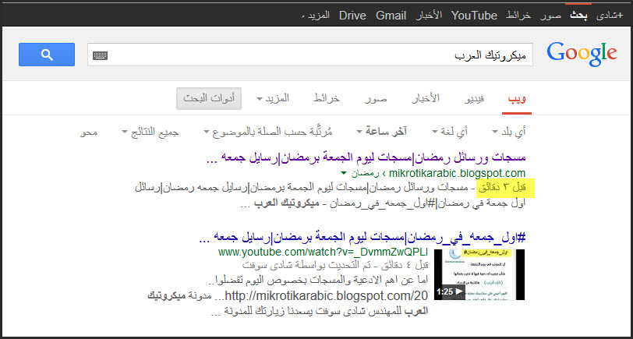Toggle the أدوات البحث button

[209, 98]
